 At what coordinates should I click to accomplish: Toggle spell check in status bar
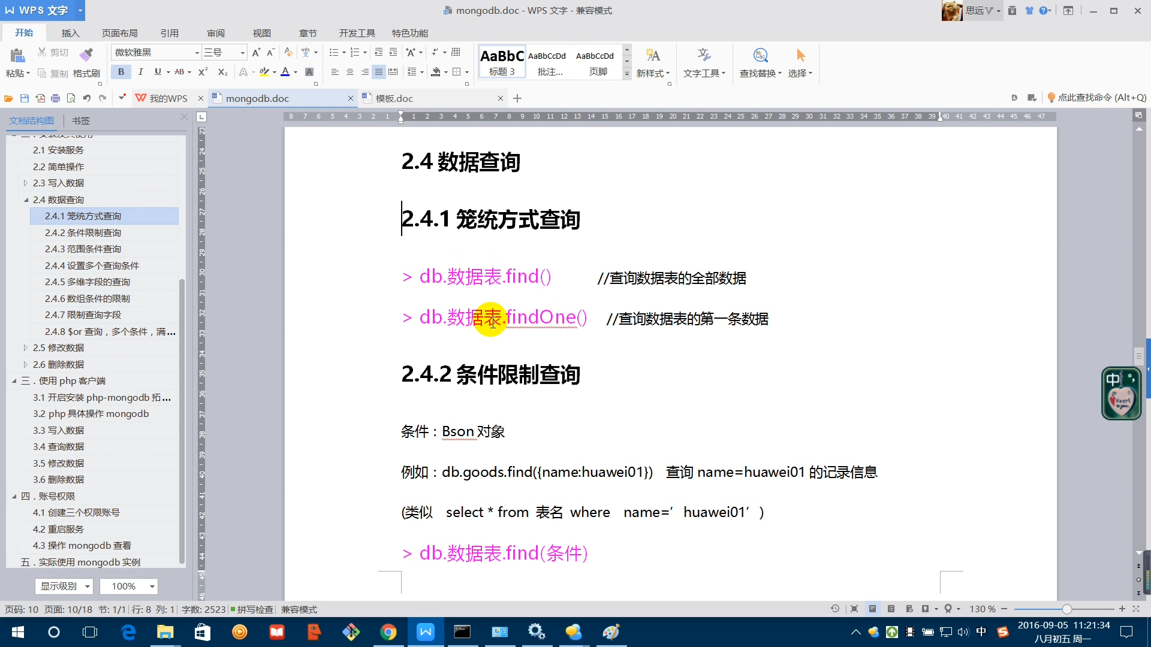click(252, 609)
